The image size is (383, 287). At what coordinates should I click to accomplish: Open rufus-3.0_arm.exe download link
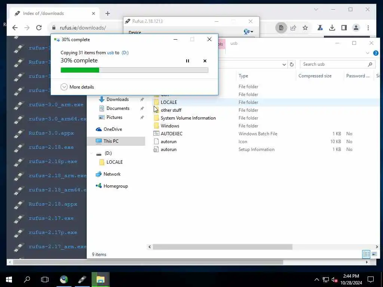[x=56, y=105]
